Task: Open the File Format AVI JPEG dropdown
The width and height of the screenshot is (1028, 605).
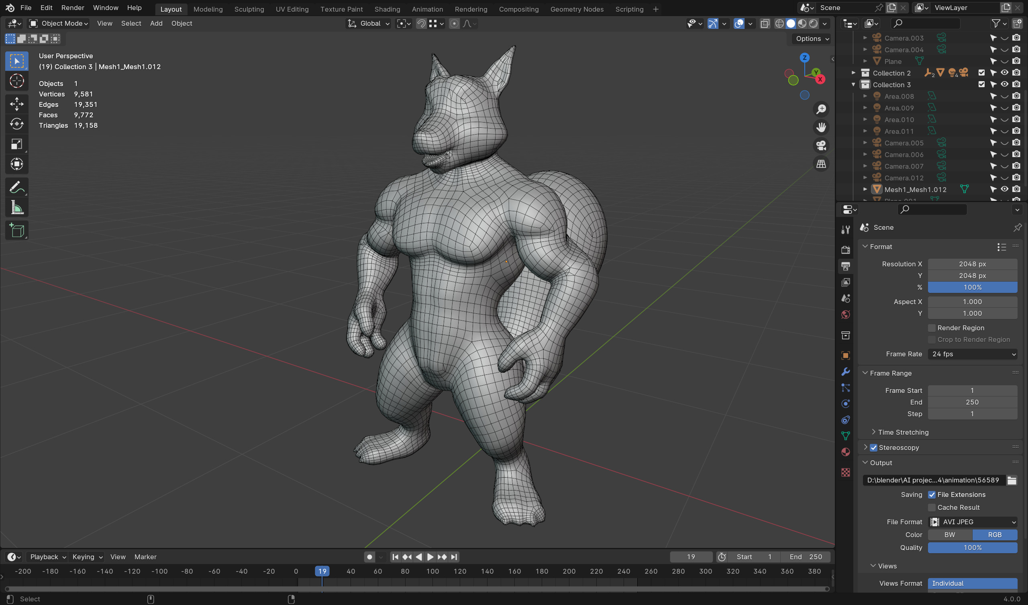Action: 973,522
